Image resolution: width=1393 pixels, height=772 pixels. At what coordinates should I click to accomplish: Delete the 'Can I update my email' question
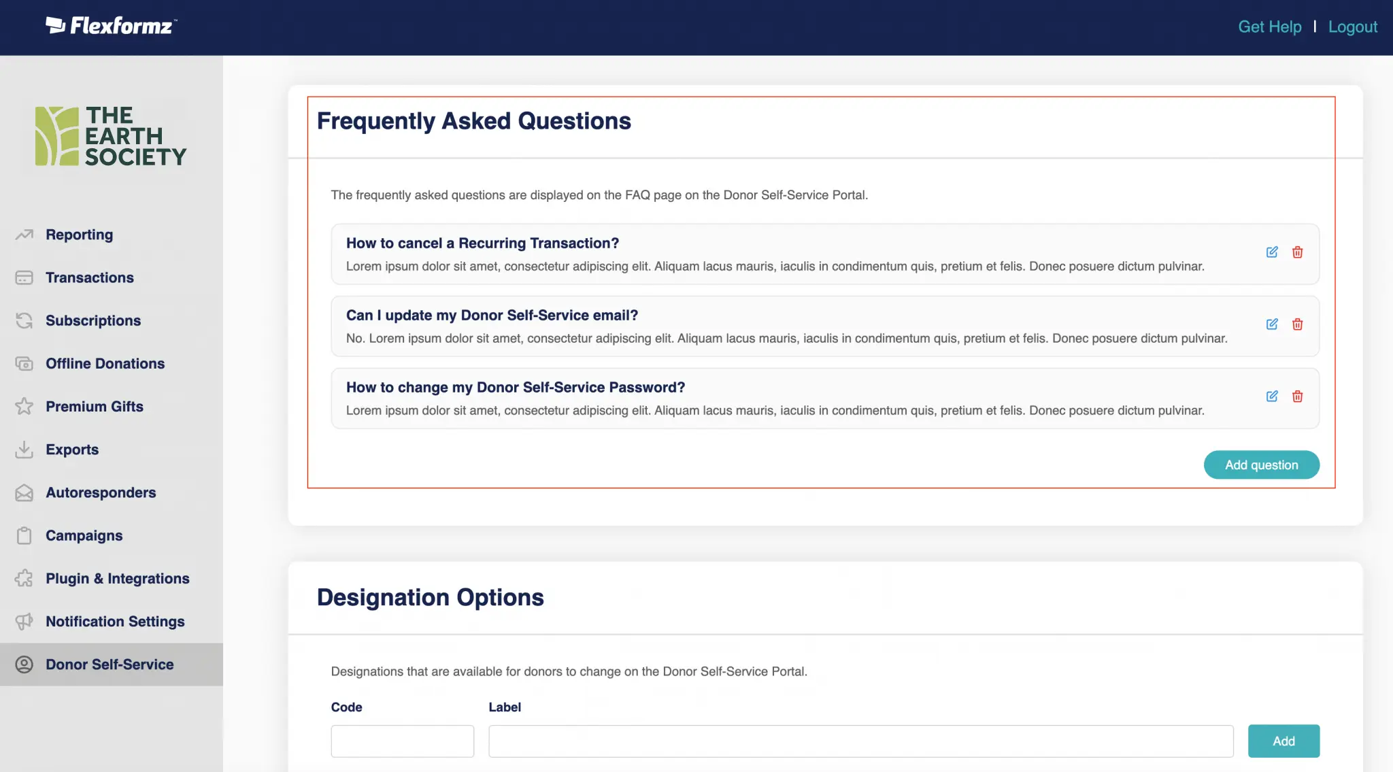(1297, 324)
